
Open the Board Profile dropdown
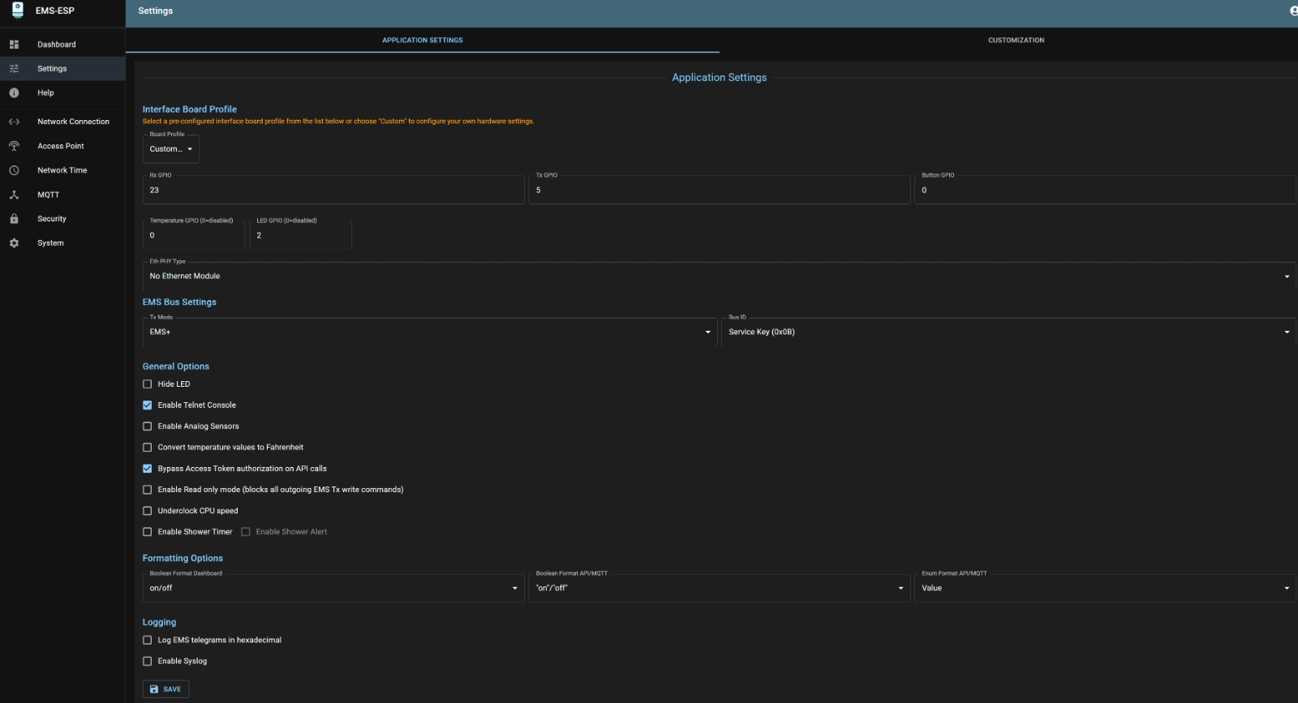tap(171, 149)
